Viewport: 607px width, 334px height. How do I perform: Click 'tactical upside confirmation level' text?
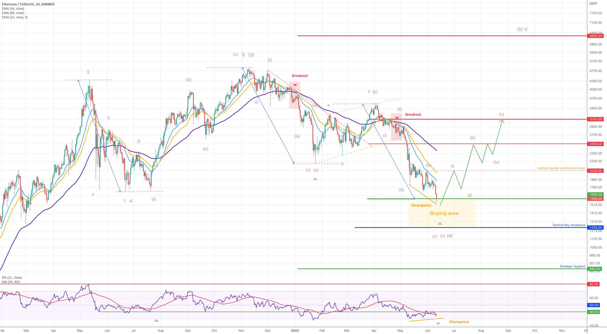click(561, 168)
